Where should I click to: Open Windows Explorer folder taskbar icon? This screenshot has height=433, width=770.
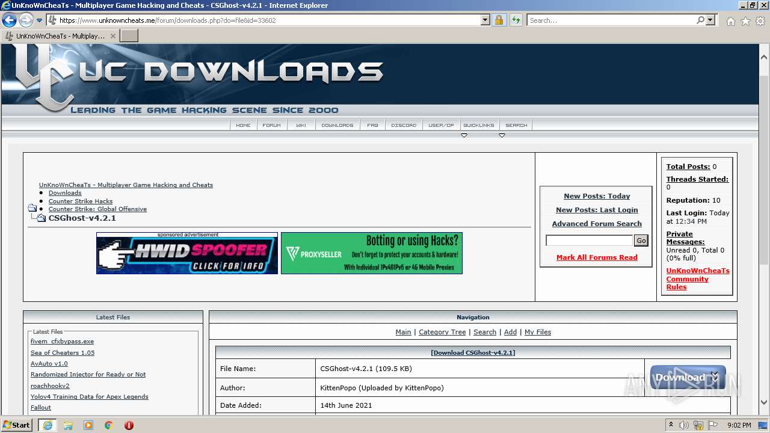(x=68, y=425)
